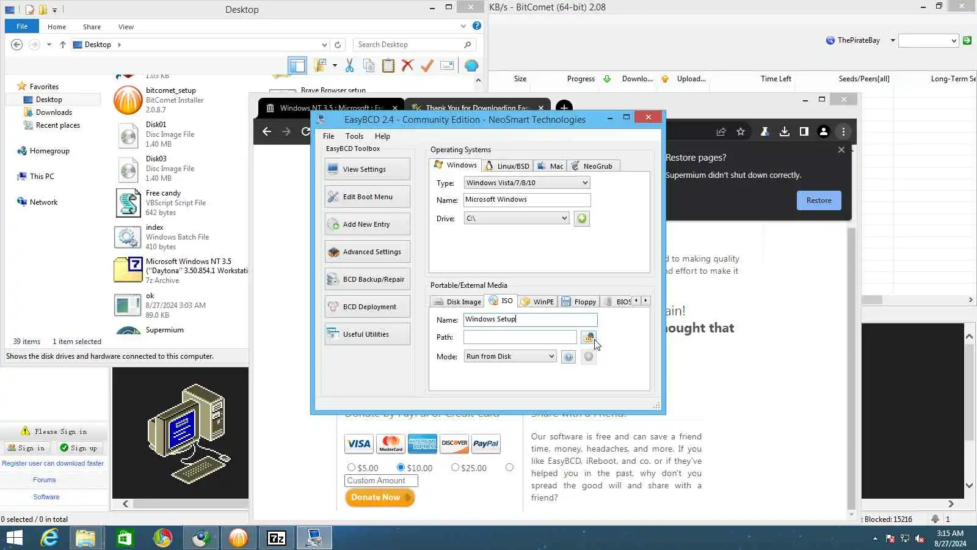977x550 pixels.
Task: Open Useful Utilities in EasyBCD
Action: tap(368, 334)
